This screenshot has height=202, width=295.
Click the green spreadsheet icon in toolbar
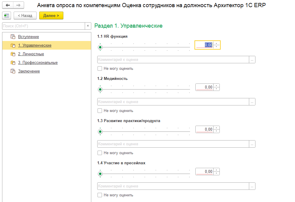pyautogui.click(x=7, y=15)
